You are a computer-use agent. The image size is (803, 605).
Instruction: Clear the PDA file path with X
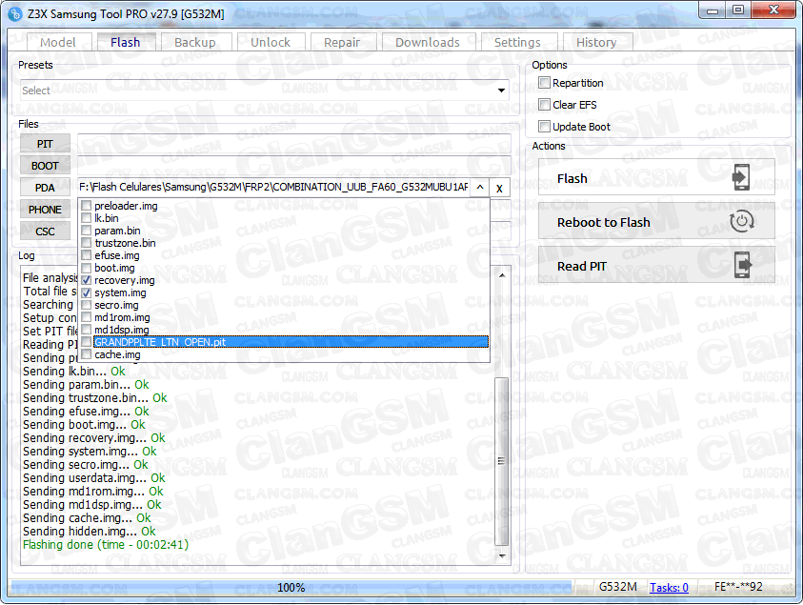point(499,188)
